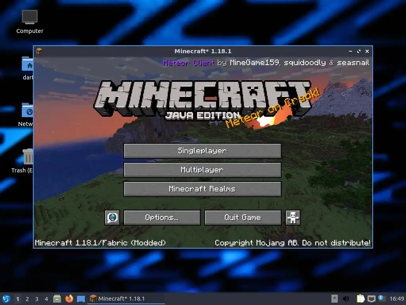This screenshot has width=406, height=305.
Task: Open the home folder desktop icon
Action: click(27, 68)
